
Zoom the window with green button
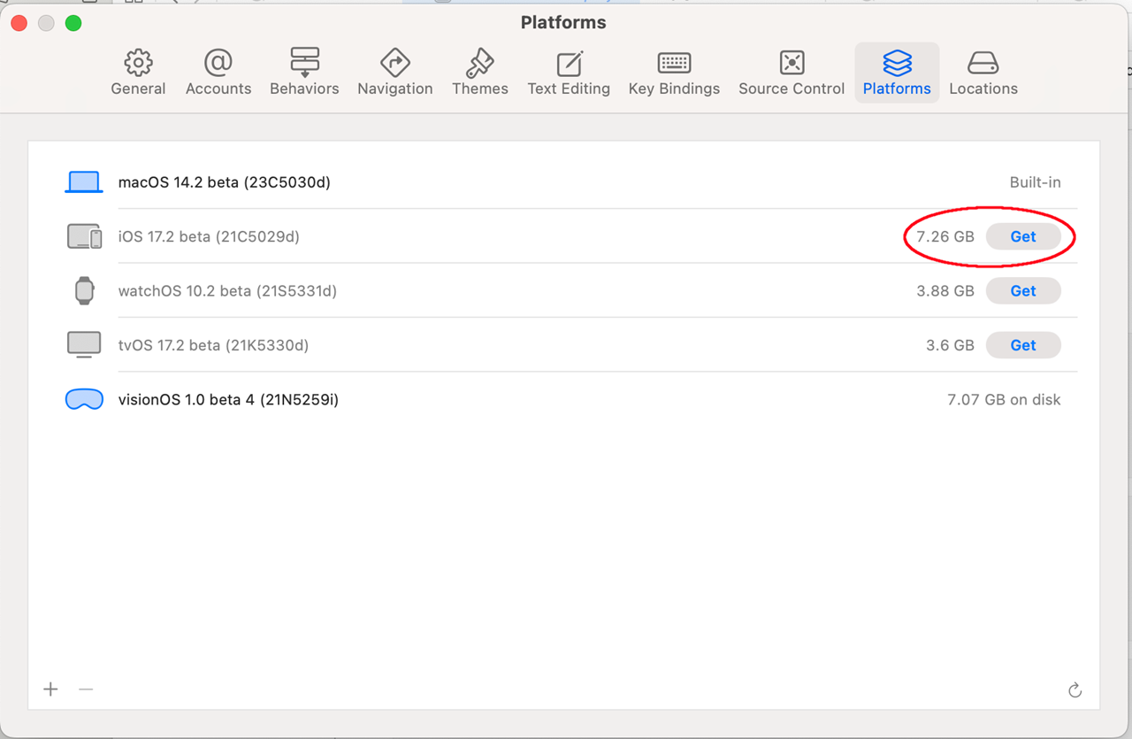coord(73,23)
